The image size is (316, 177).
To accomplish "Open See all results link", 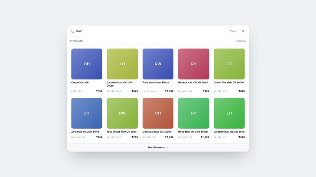I will pyautogui.click(x=158, y=147).
